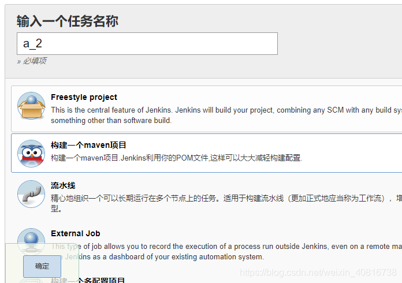This screenshot has height=283, width=402.
Task: Click the 确定 confirm button
Action: [42, 266]
